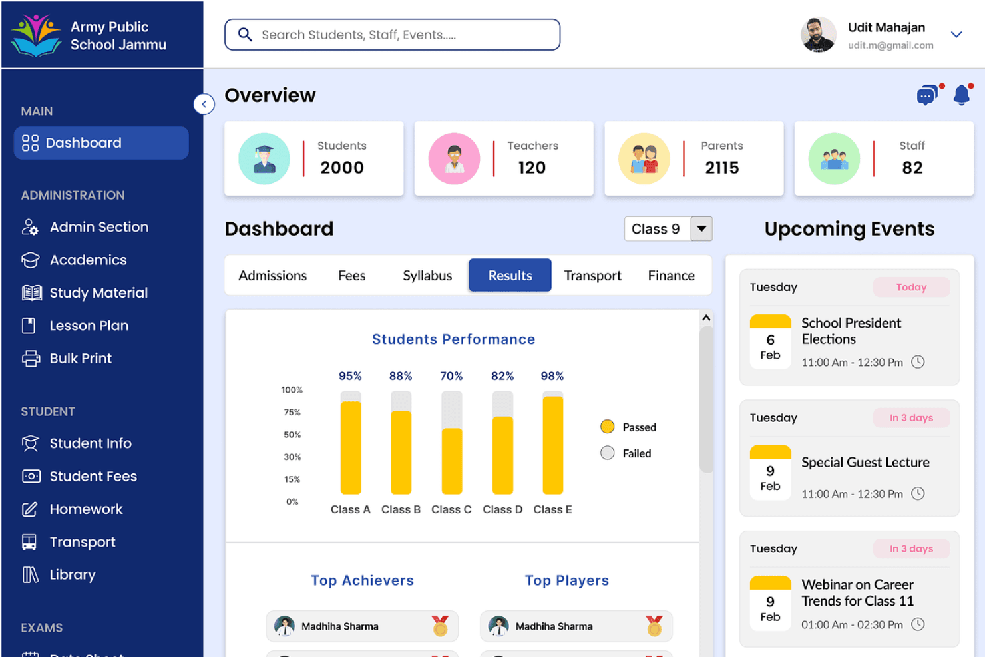Click the Army Public School logo
Screen dimensions: 985x657
click(x=37, y=35)
